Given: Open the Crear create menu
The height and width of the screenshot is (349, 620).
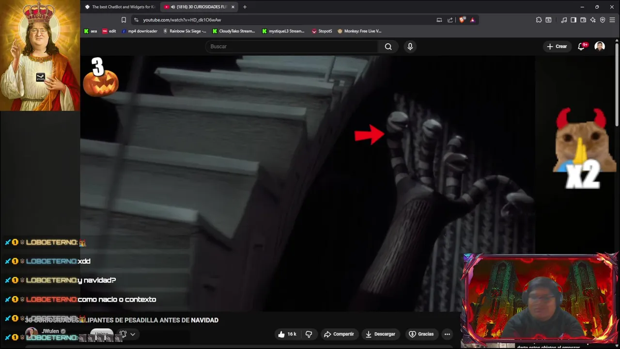Looking at the screenshot, I should 557,47.
